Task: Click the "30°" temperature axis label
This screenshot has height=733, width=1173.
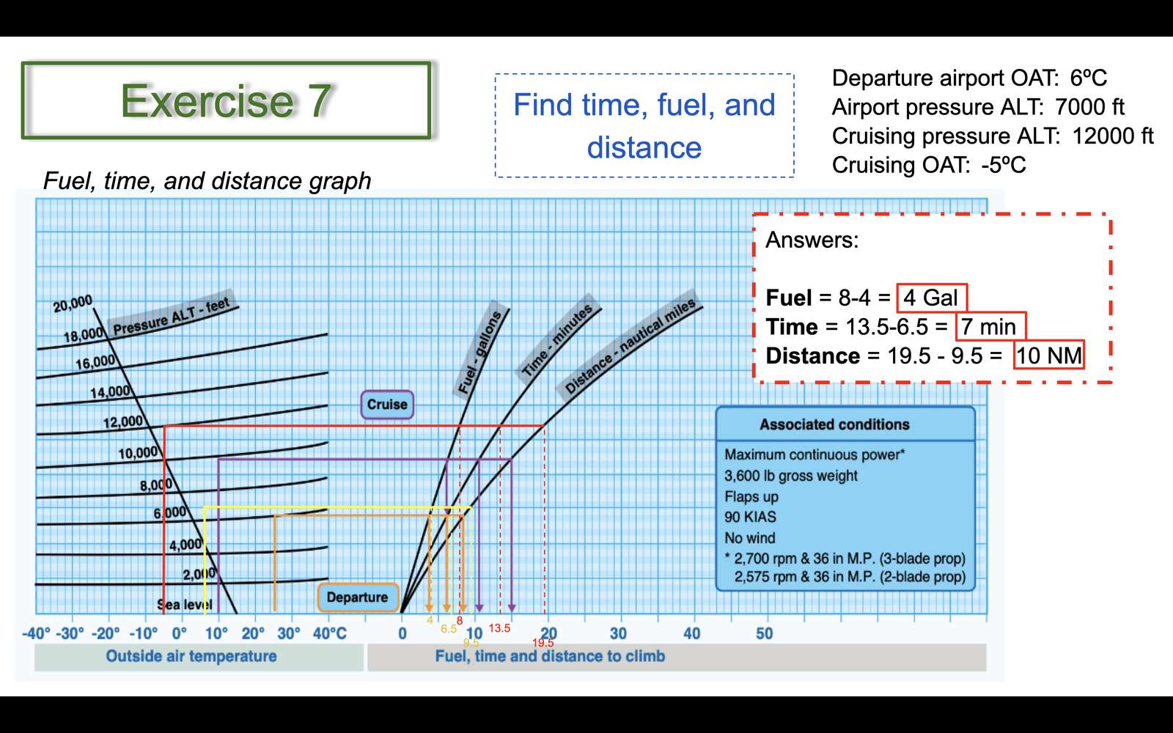Action: (289, 633)
